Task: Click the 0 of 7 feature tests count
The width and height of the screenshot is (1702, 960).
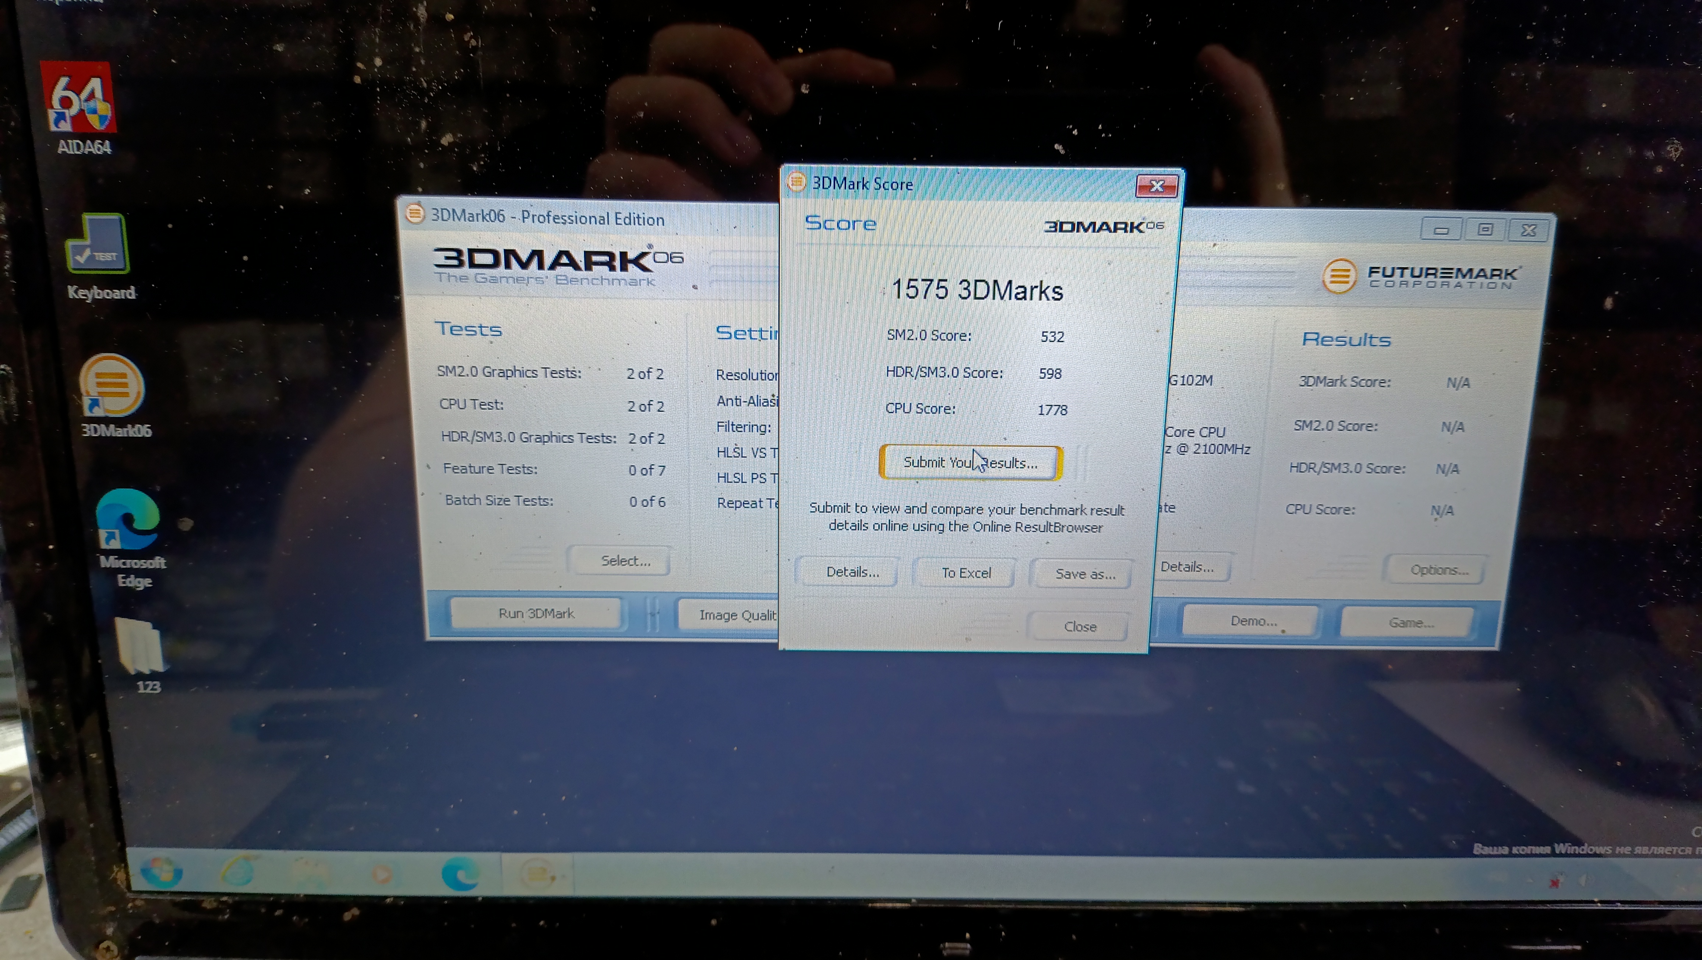Action: pos(646,470)
